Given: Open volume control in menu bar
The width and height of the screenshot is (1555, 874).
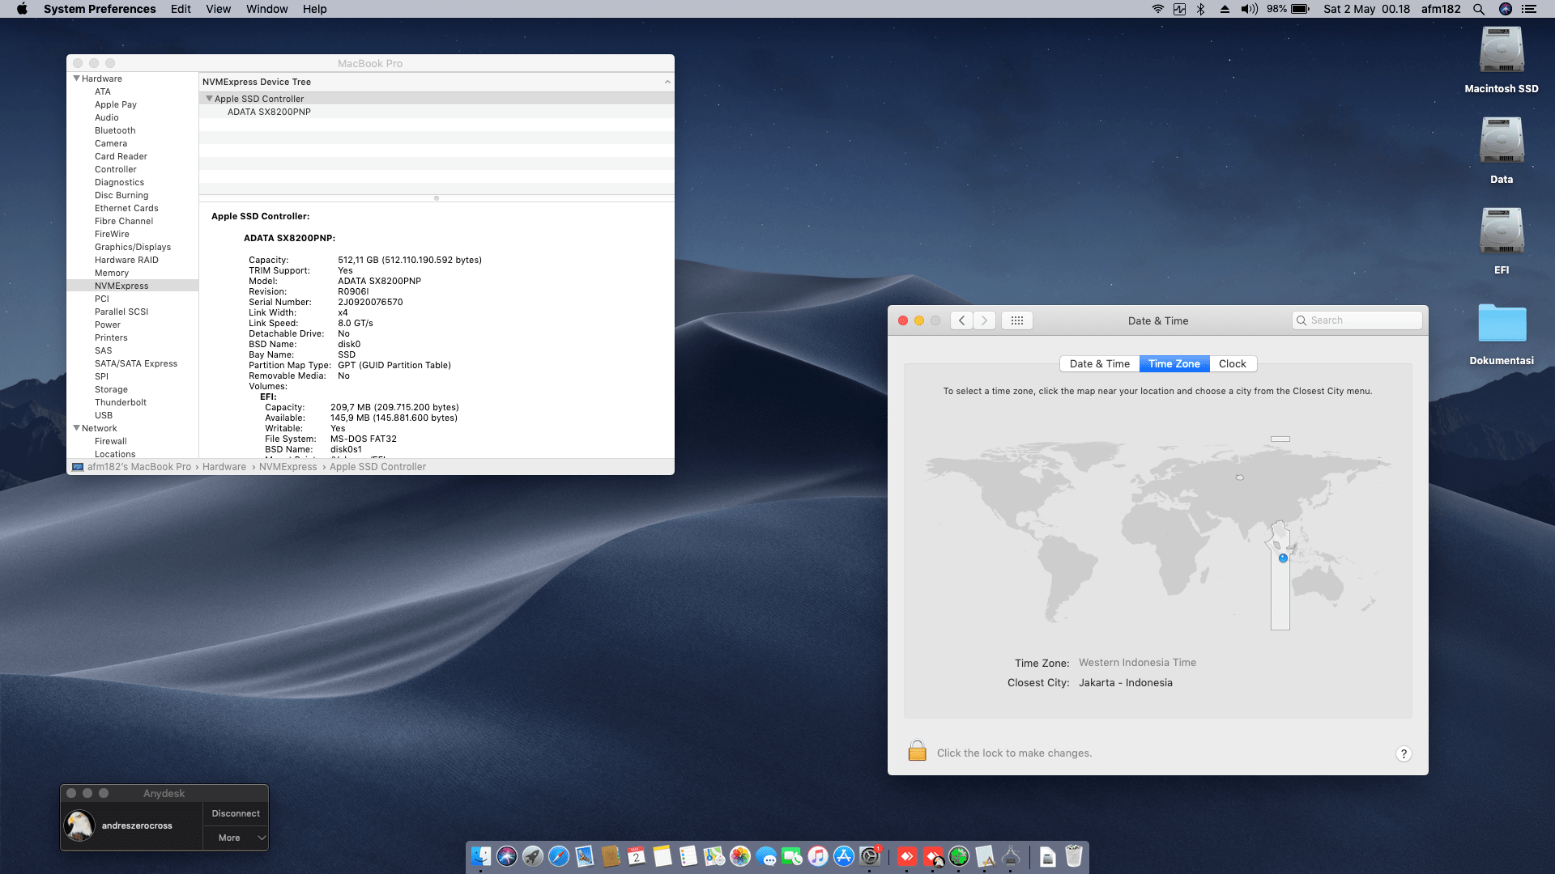Looking at the screenshot, I should 1249,9.
